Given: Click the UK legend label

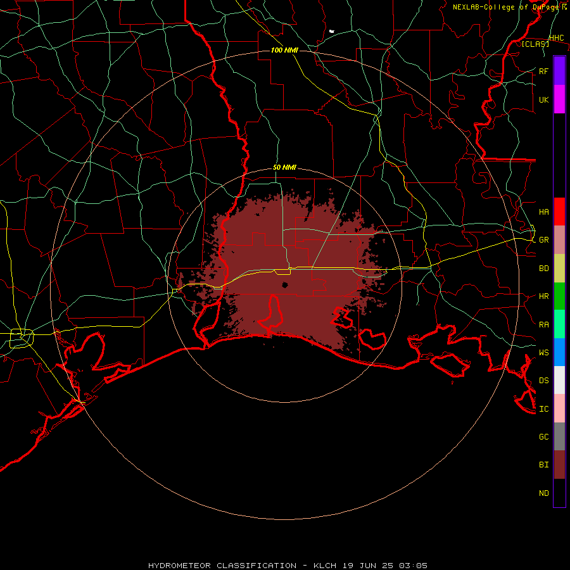Looking at the screenshot, I should click(x=543, y=99).
